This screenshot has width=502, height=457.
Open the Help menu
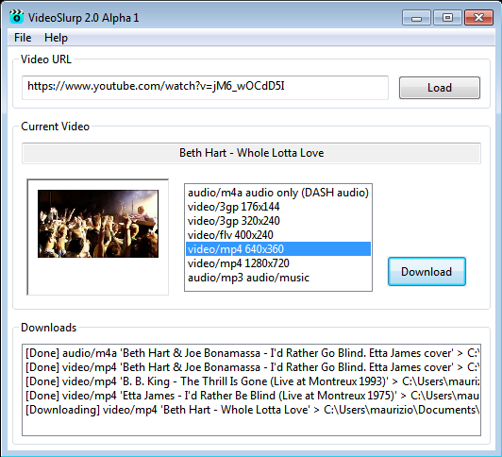pyautogui.click(x=56, y=38)
